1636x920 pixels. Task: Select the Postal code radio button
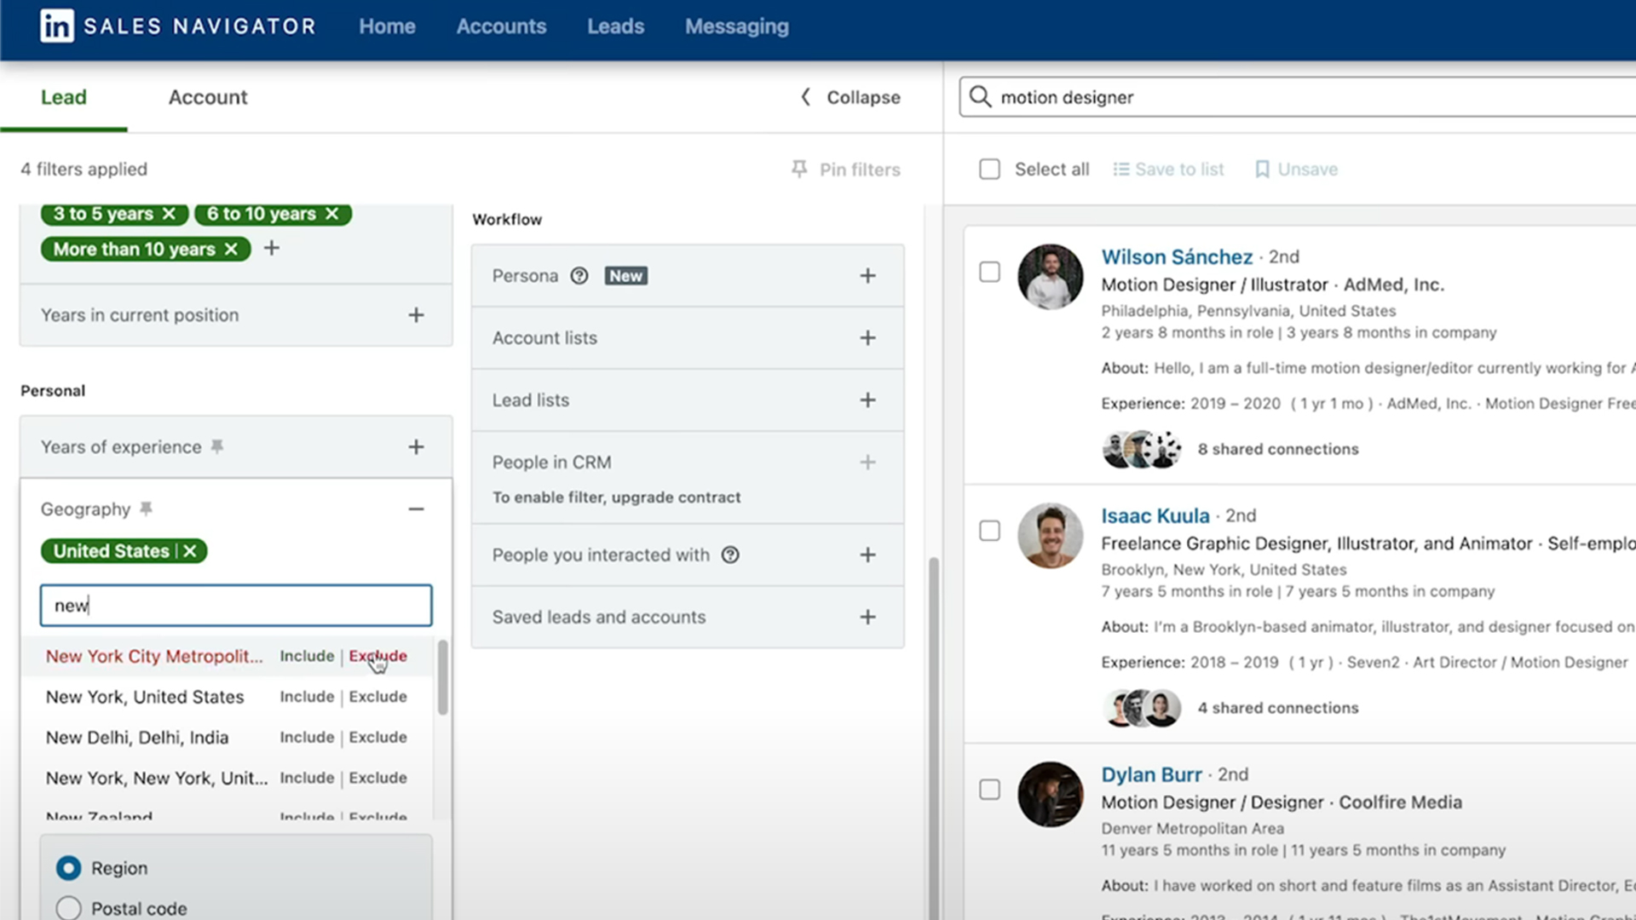69,908
